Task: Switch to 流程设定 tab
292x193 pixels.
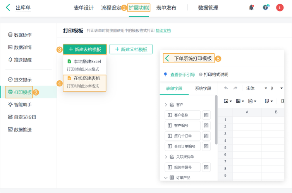Action: (111, 8)
